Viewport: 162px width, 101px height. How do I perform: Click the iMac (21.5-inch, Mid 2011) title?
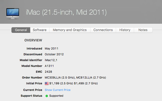[66, 12]
